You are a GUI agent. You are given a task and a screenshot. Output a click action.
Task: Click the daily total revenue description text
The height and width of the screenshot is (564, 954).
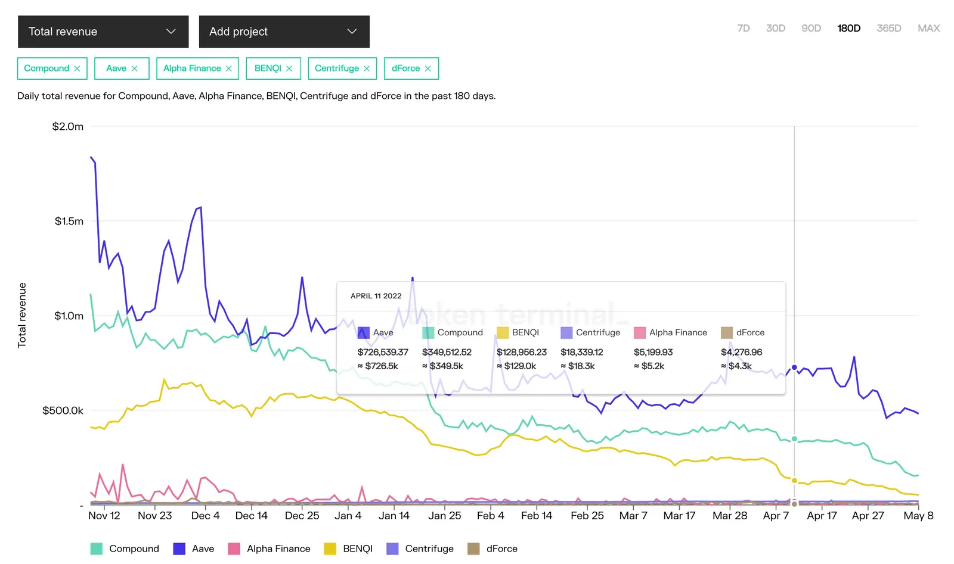[256, 96]
